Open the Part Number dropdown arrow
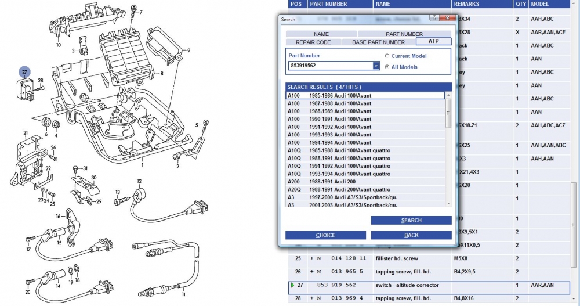Screen dimensions: 580x306 point(376,66)
